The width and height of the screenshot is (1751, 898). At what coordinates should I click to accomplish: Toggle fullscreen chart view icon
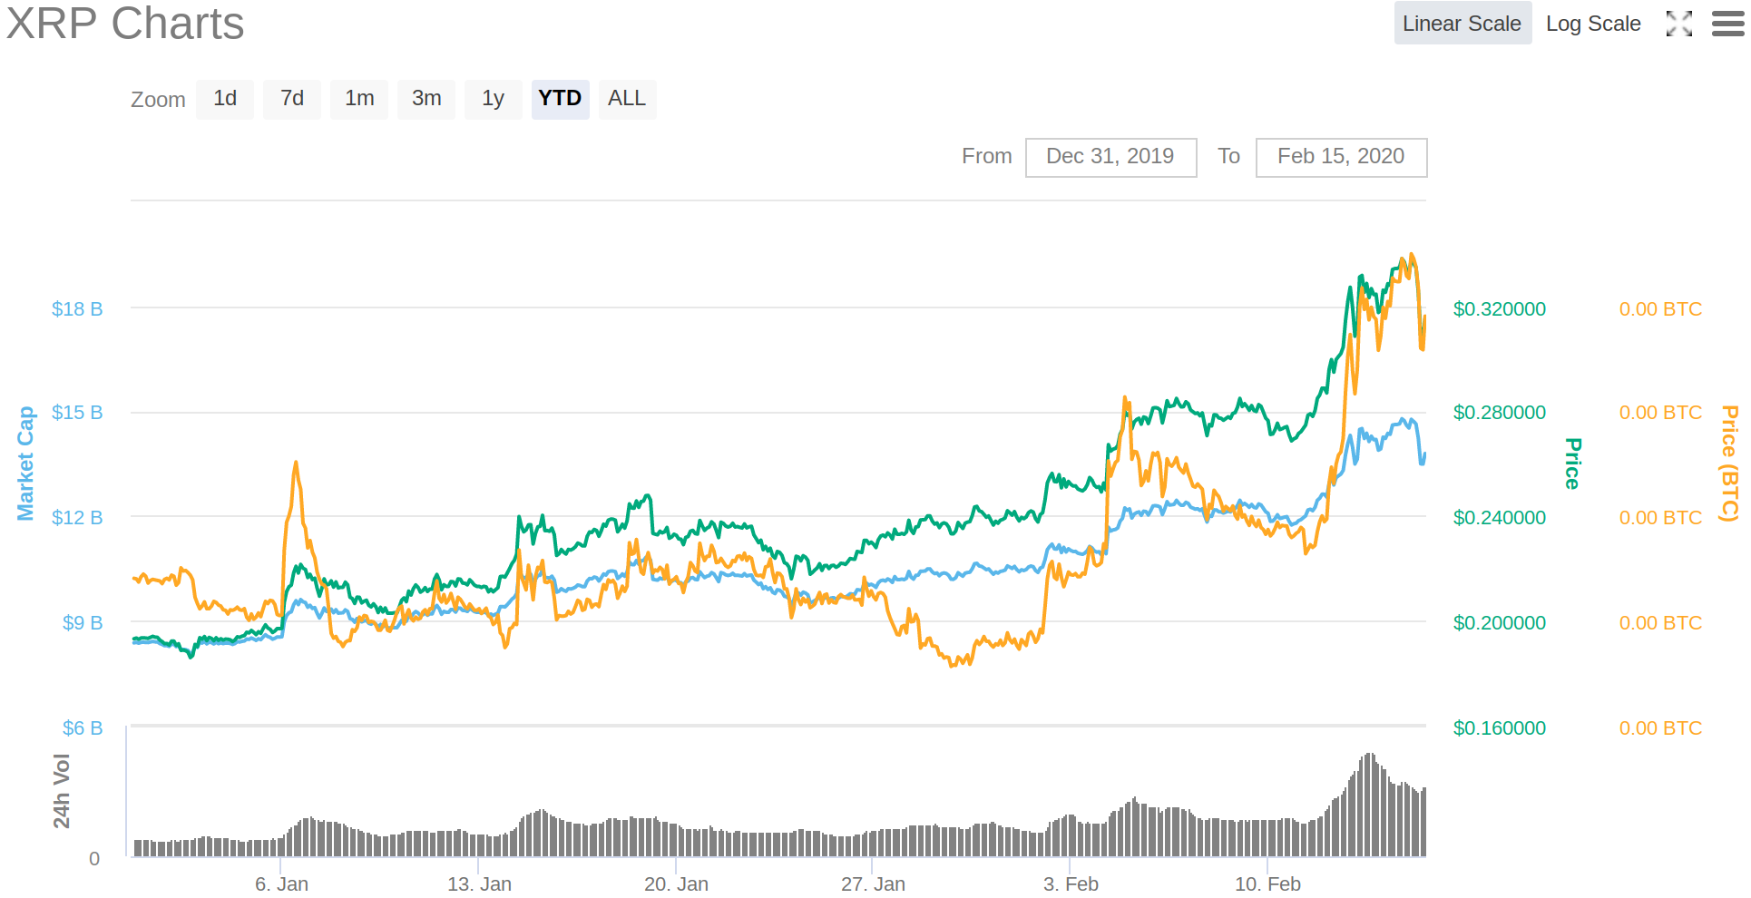(x=1679, y=24)
